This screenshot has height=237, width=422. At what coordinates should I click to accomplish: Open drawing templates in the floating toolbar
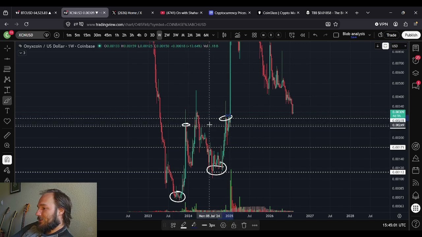tap(173, 225)
